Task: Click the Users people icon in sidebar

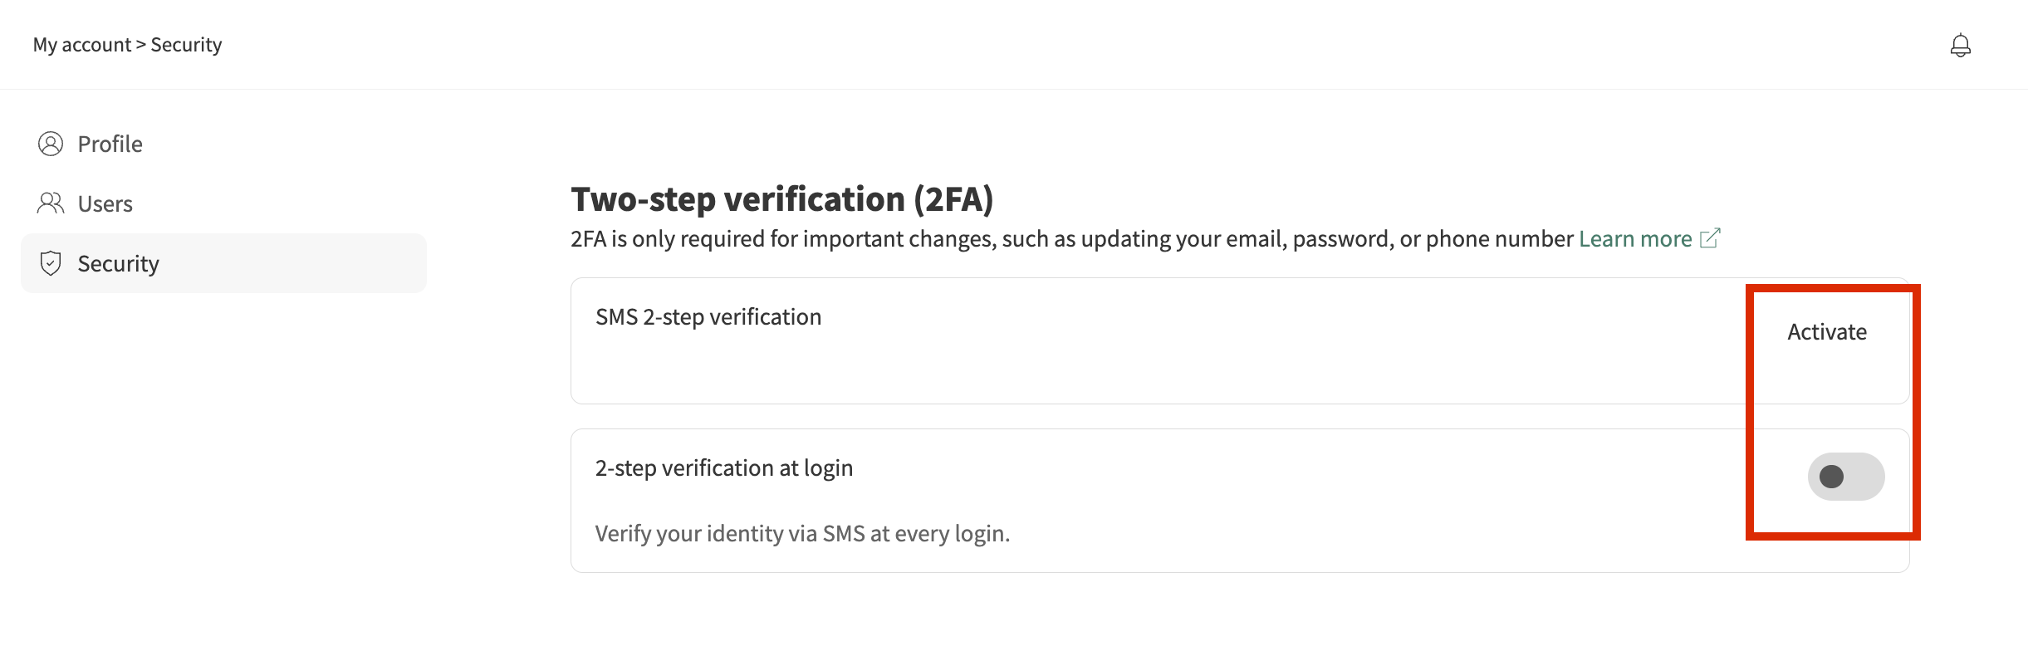Action: [x=51, y=203]
